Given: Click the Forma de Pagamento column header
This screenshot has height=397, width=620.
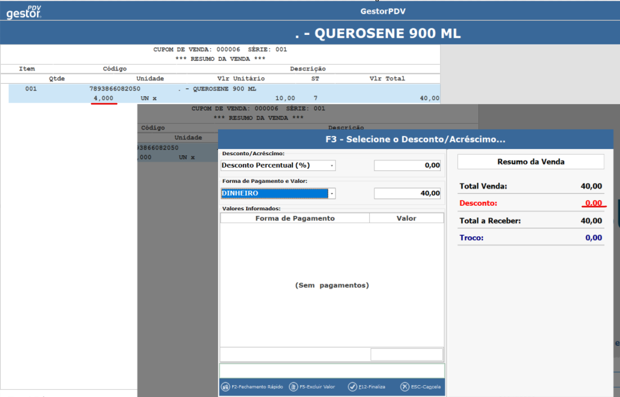Looking at the screenshot, I should [x=295, y=218].
